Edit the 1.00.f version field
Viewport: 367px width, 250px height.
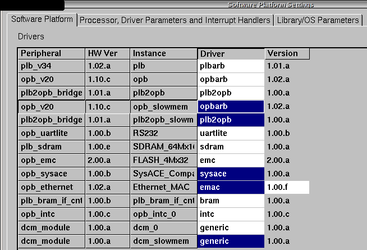pos(287,187)
